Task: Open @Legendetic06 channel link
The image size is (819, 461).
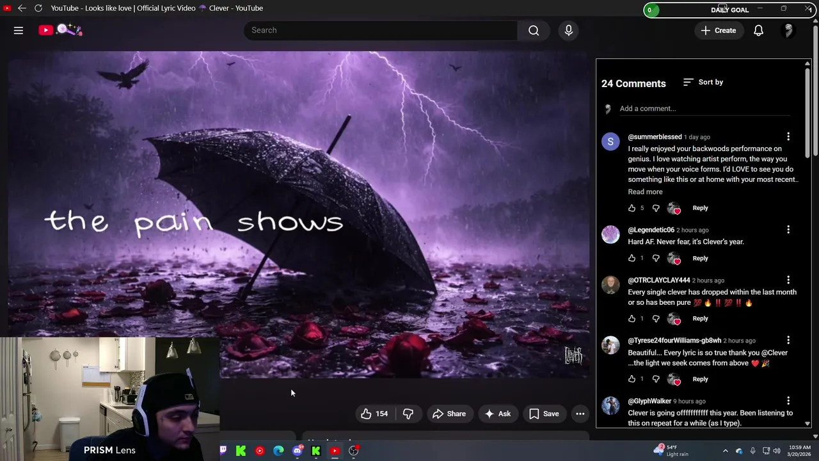Action: 651,230
